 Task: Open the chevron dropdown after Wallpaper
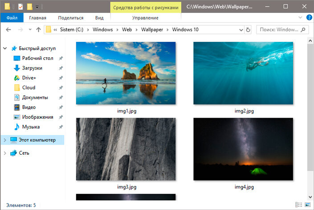click(167, 30)
